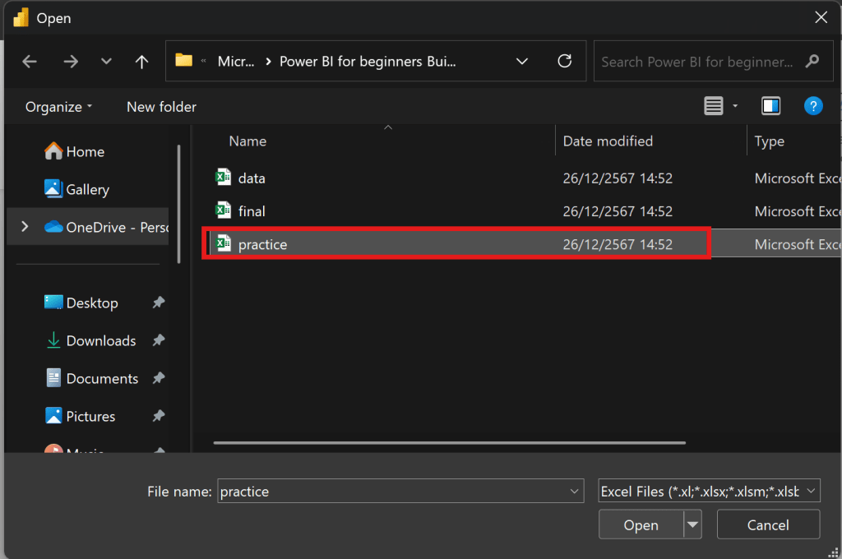Cancel the file dialog
The width and height of the screenshot is (842, 559).
[x=768, y=524]
